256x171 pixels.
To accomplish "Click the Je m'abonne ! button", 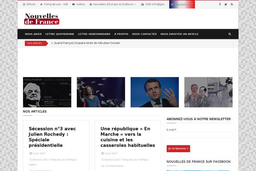I will click(178, 149).
